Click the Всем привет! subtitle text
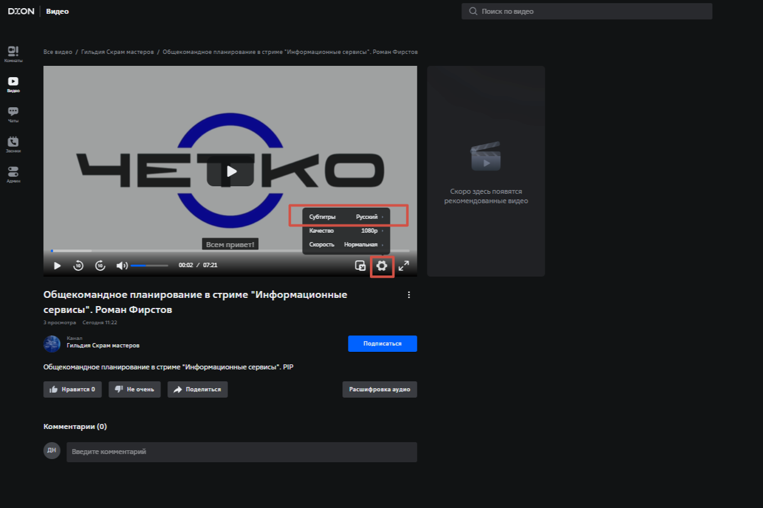Image resolution: width=763 pixels, height=508 pixels. click(x=230, y=244)
